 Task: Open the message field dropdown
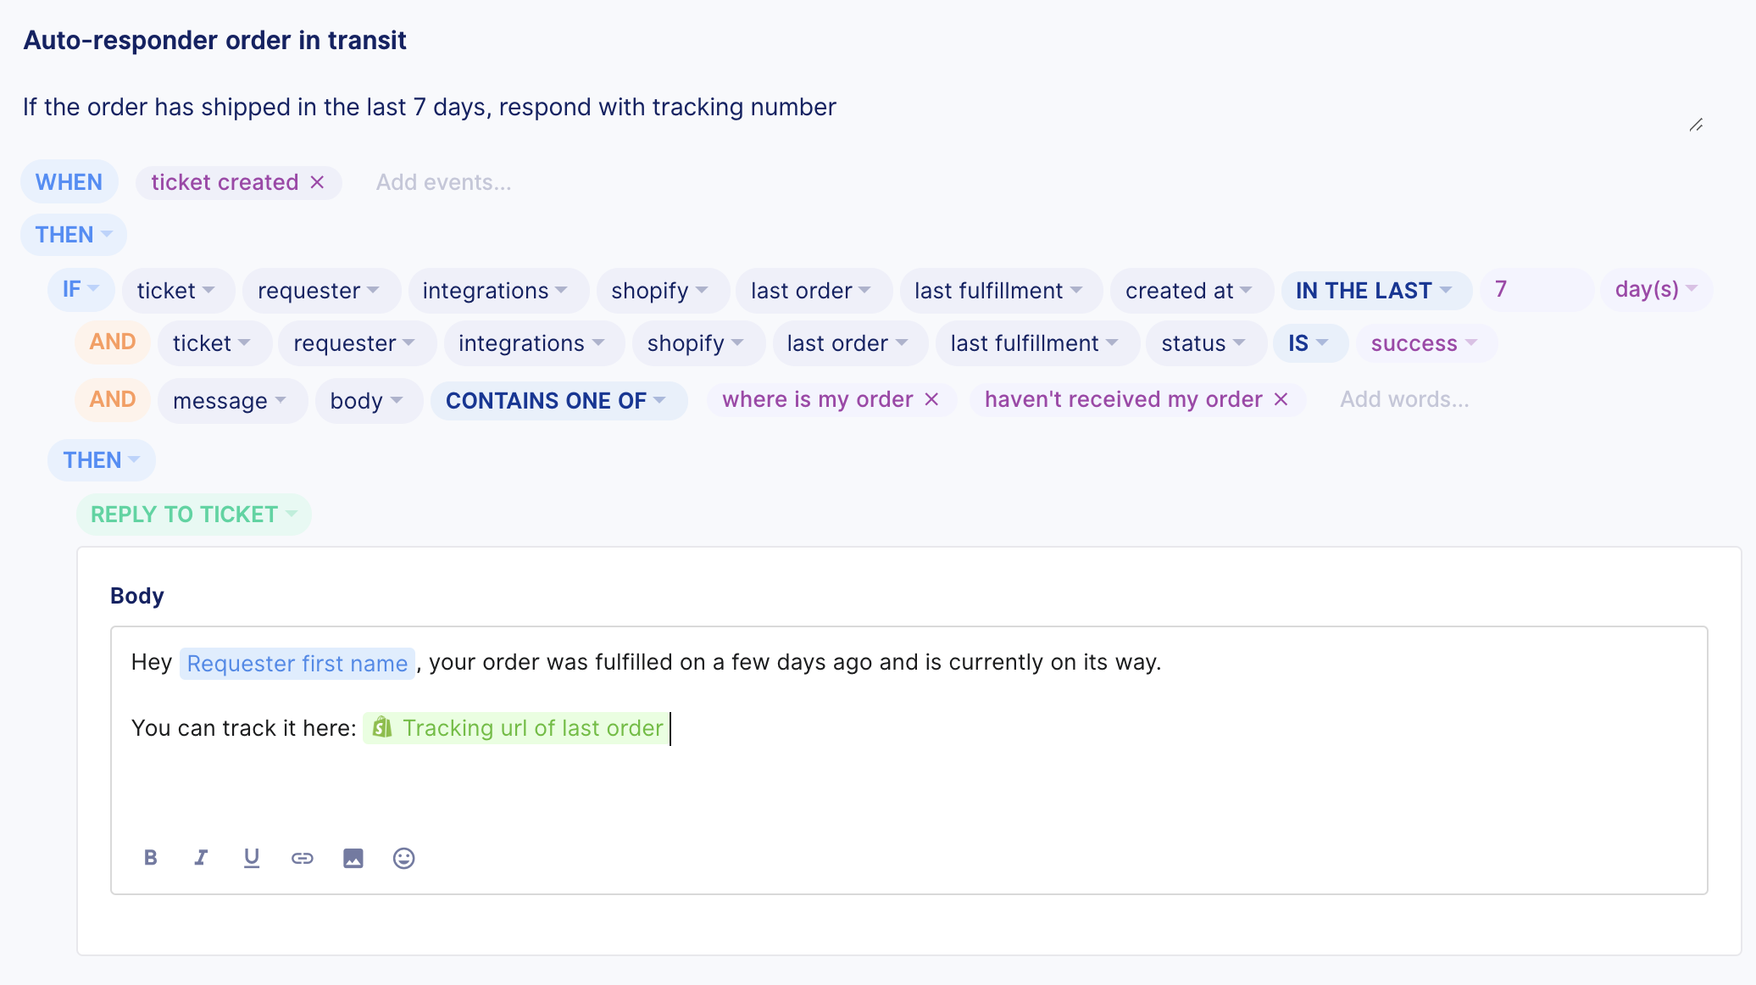click(231, 401)
